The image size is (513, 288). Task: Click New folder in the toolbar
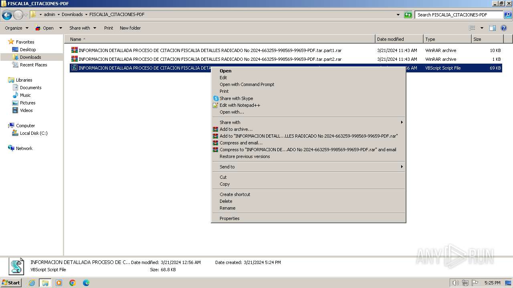tap(130, 28)
